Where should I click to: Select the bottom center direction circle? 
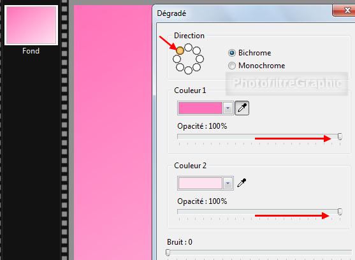[x=188, y=70]
